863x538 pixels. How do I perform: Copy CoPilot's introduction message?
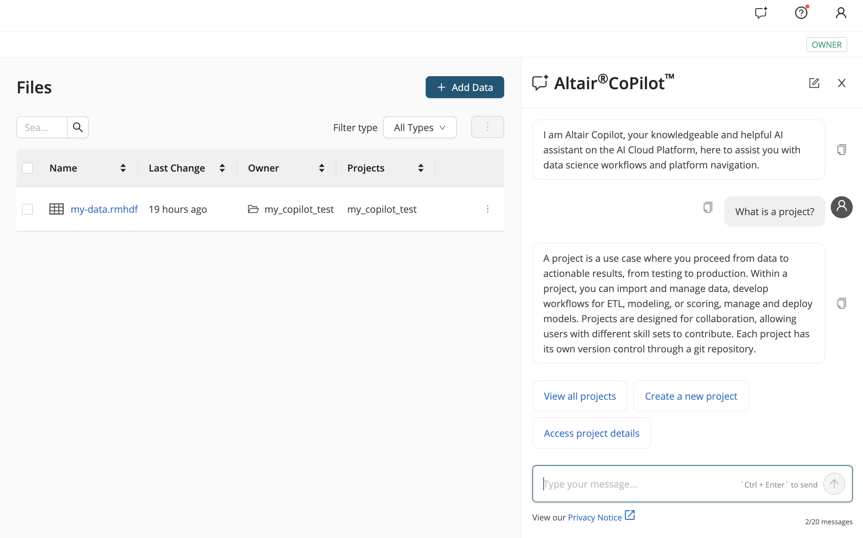tap(842, 150)
